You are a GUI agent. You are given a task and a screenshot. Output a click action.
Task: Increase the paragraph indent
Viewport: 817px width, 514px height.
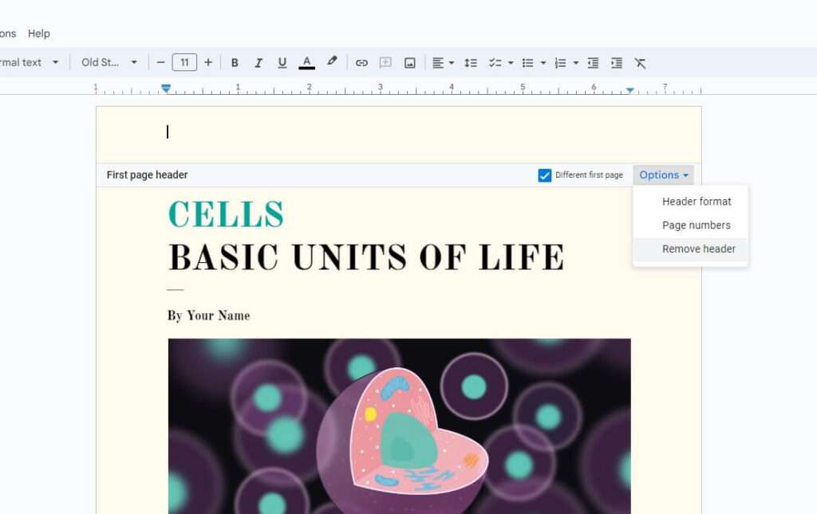616,62
